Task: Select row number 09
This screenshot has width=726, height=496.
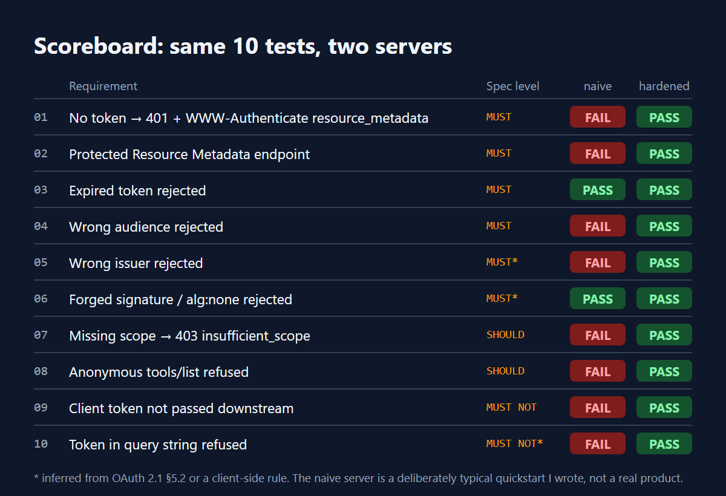Action: pyautogui.click(x=41, y=408)
